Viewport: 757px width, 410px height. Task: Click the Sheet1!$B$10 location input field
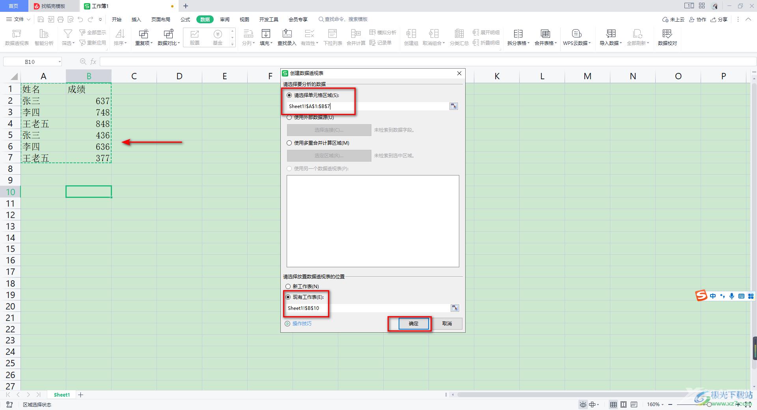coord(368,308)
